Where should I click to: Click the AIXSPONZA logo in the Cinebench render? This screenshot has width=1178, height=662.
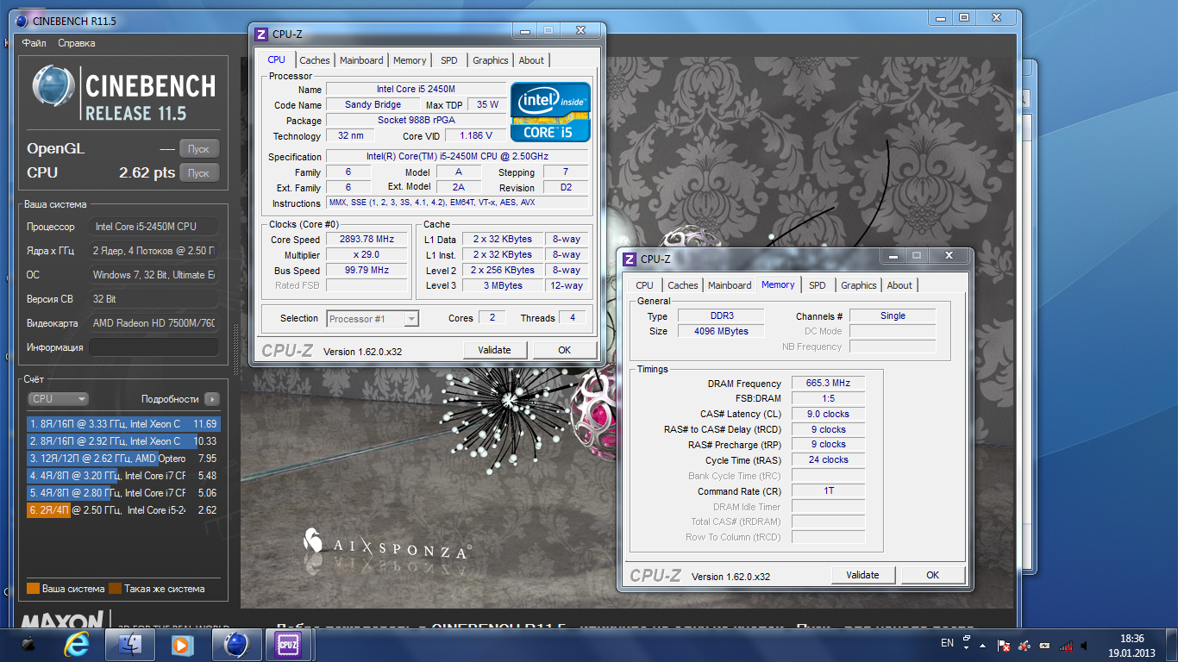385,544
